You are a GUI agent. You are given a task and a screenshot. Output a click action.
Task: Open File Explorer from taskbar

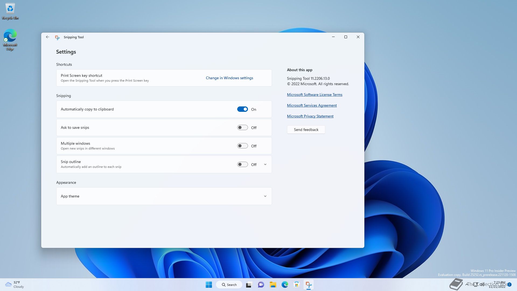click(x=273, y=285)
